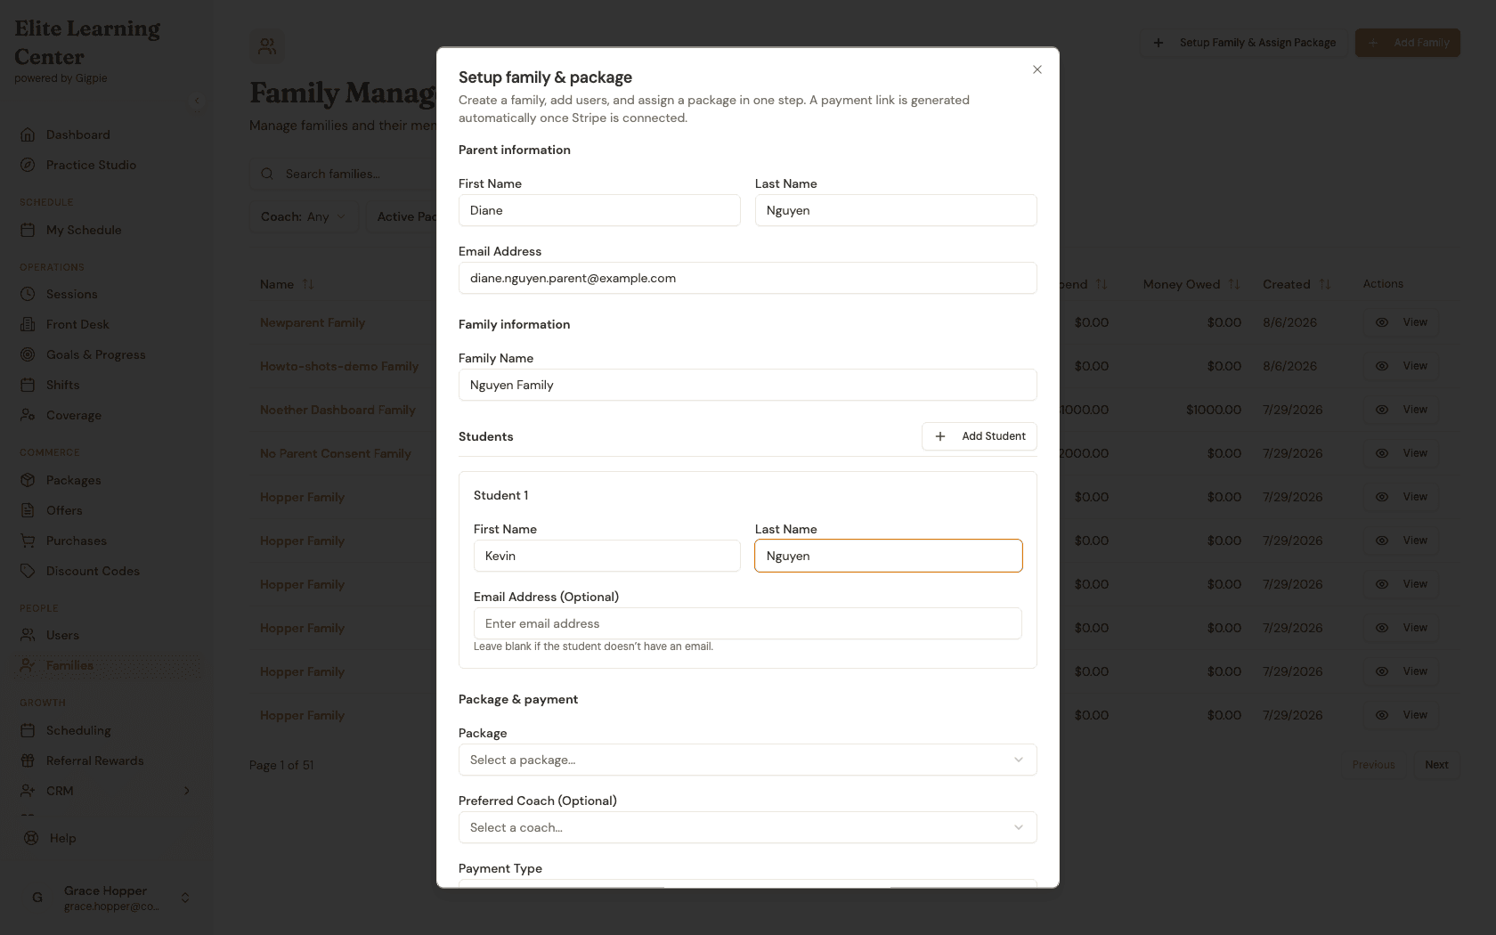The height and width of the screenshot is (935, 1496).
Task: Open the Newparent Family link
Action: (x=313, y=322)
